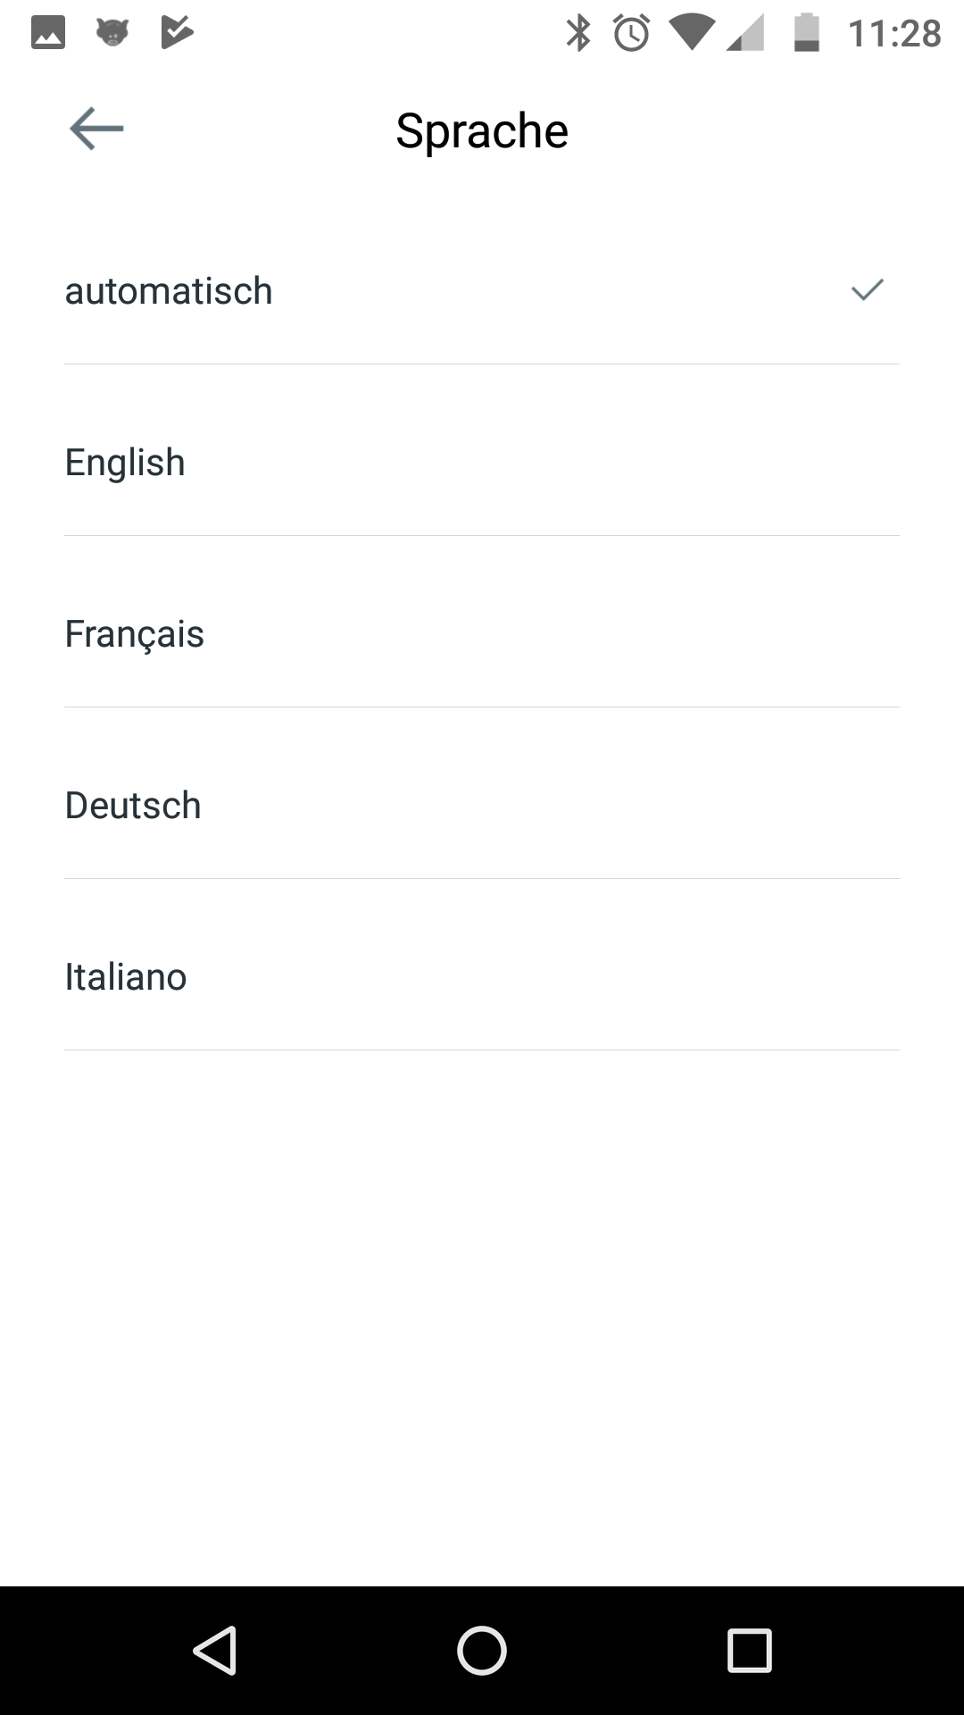Viewport: 964px width, 1715px height.
Task: Open the image notification icon
Action: (x=48, y=33)
